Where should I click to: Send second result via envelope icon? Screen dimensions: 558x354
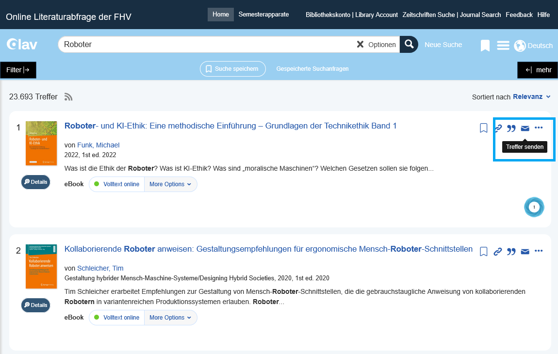[x=525, y=252]
